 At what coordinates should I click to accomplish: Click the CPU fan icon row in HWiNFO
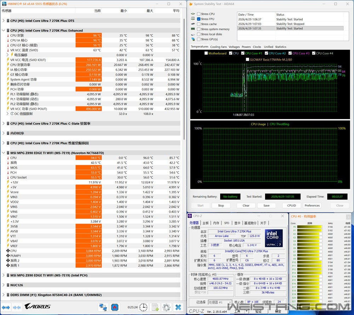click(x=8, y=251)
